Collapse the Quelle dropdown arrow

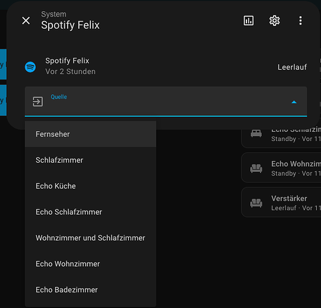pos(294,102)
